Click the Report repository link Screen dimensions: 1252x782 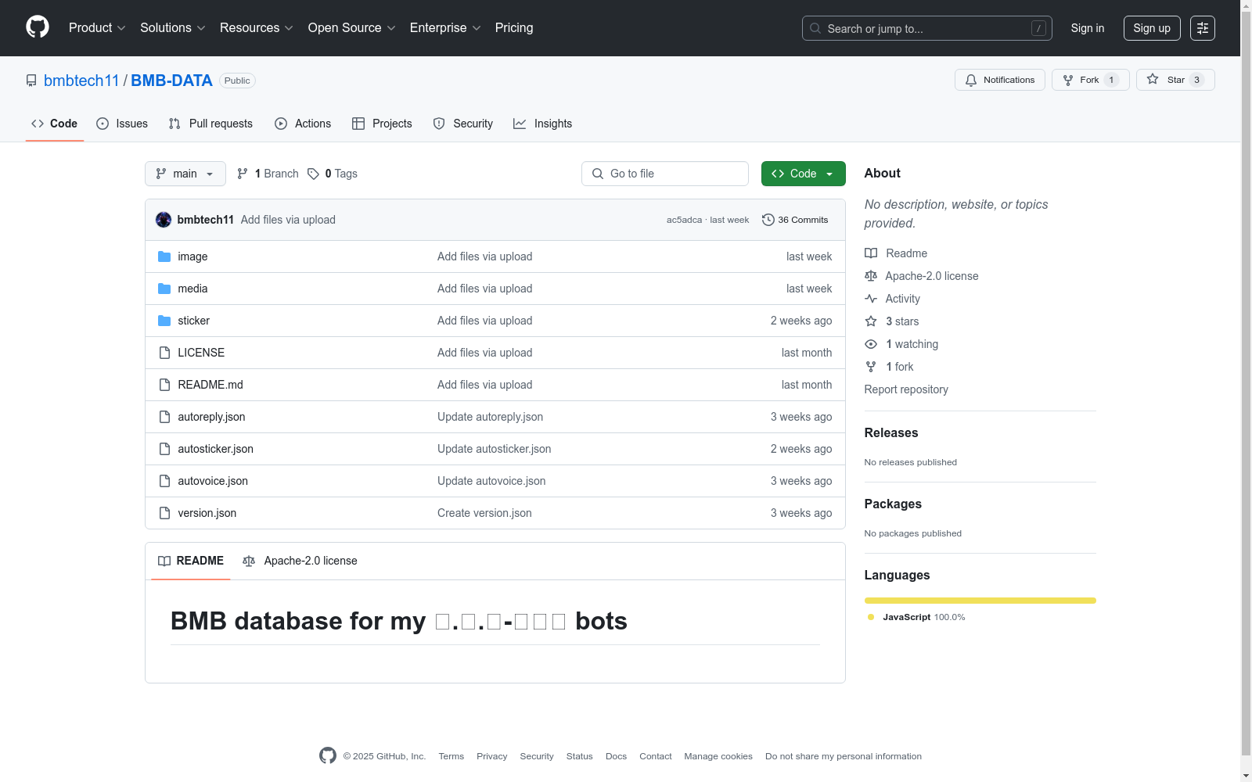906,389
